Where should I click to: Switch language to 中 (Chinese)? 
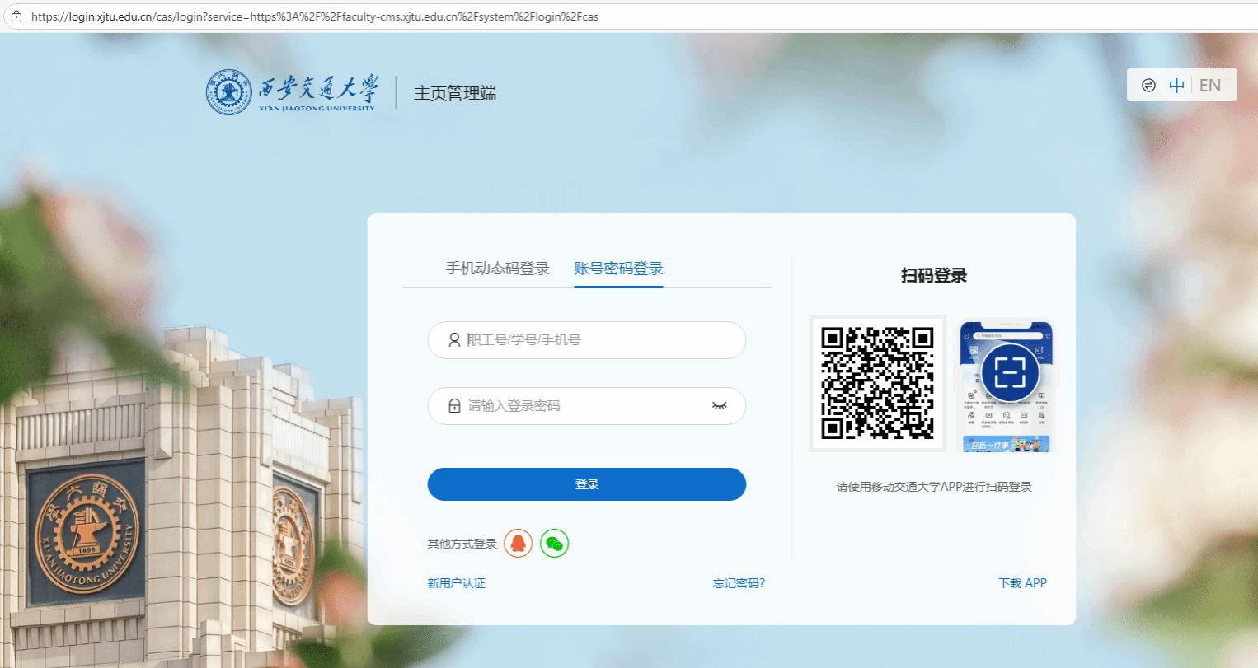click(1176, 86)
